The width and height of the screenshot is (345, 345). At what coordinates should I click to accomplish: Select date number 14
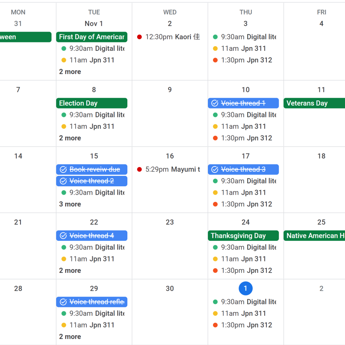pyautogui.click(x=18, y=156)
